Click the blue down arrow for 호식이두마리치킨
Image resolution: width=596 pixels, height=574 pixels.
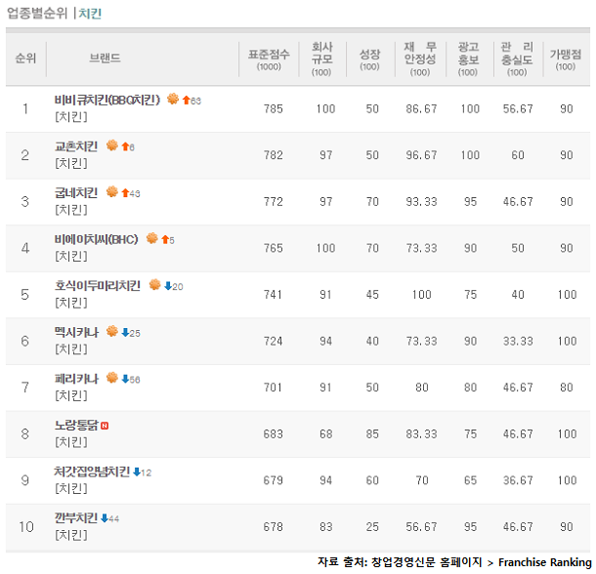(x=168, y=286)
